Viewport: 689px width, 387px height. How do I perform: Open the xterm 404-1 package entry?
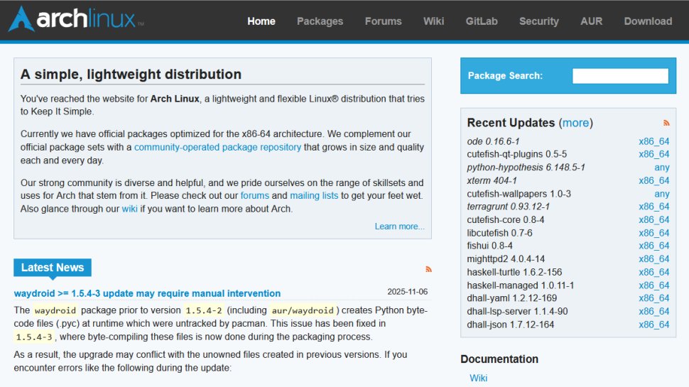(x=492, y=180)
